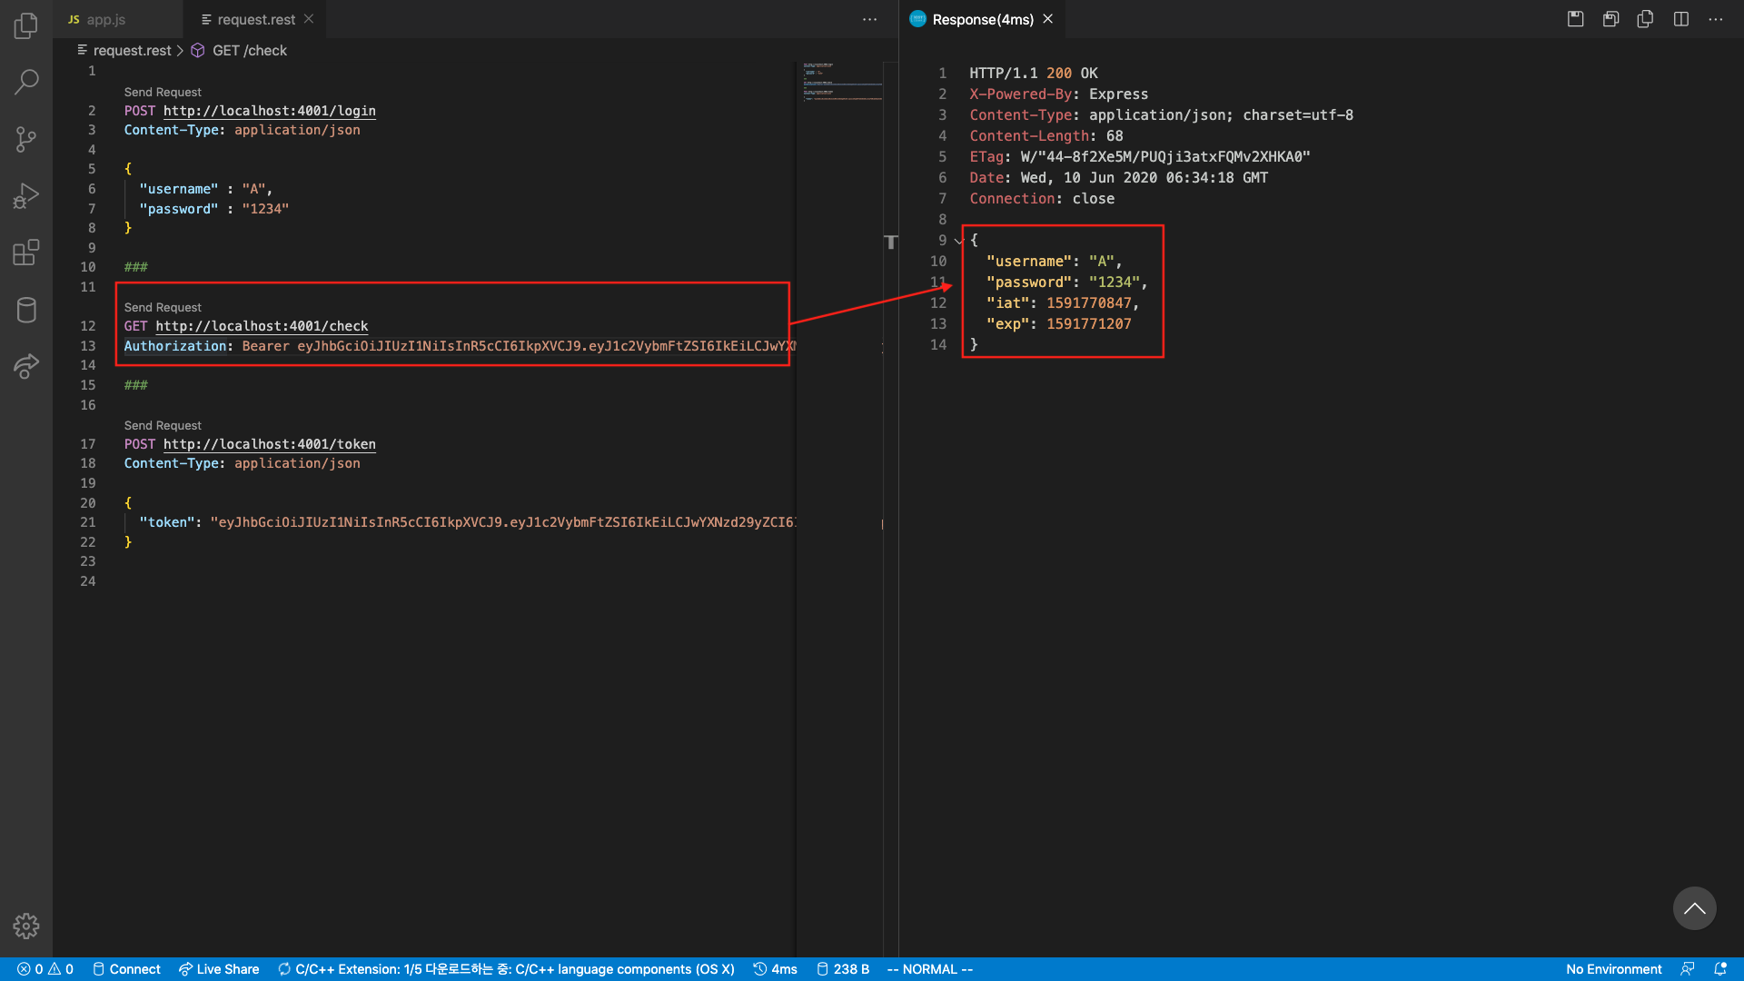Image resolution: width=1744 pixels, height=981 pixels.
Task: Send Request for GET check
Action: click(163, 307)
